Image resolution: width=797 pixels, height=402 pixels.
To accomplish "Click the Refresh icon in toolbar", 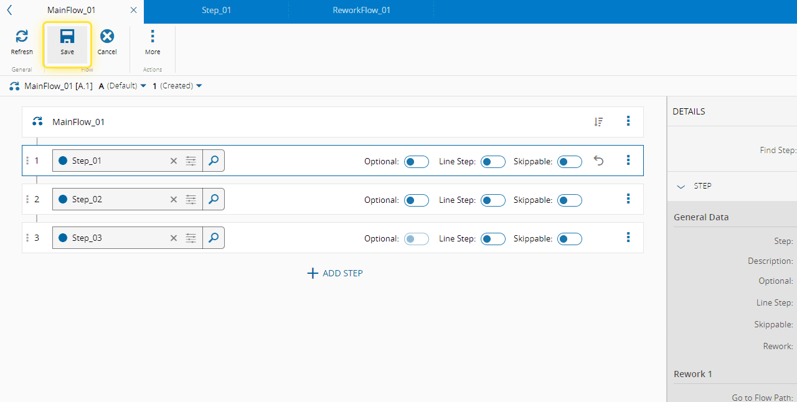I will [x=22, y=37].
